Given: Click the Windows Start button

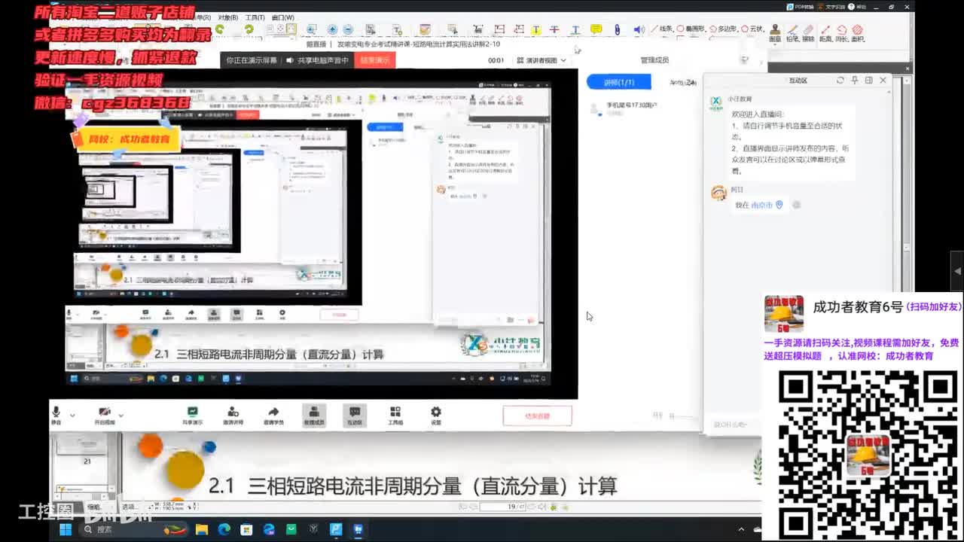Looking at the screenshot, I should (x=66, y=529).
